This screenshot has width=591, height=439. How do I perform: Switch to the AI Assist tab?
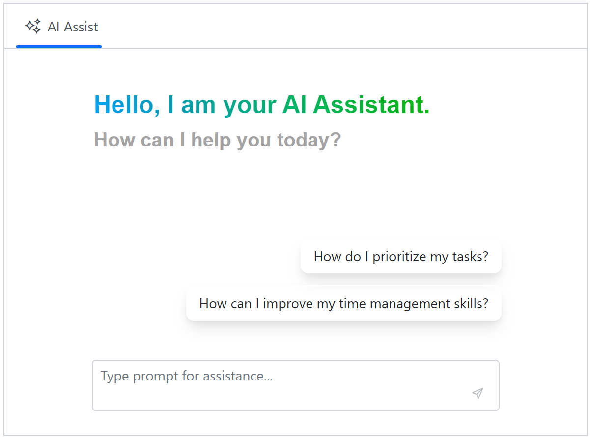click(x=59, y=27)
